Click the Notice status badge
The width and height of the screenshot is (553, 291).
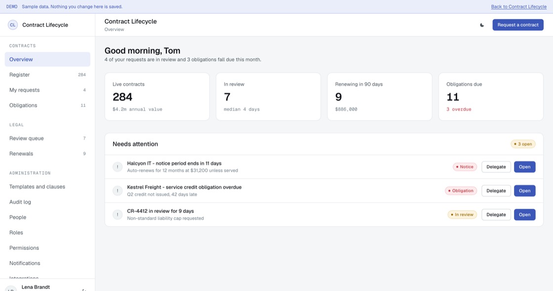[x=465, y=167]
